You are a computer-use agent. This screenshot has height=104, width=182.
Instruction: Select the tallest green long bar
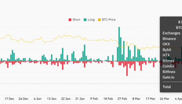119,44
